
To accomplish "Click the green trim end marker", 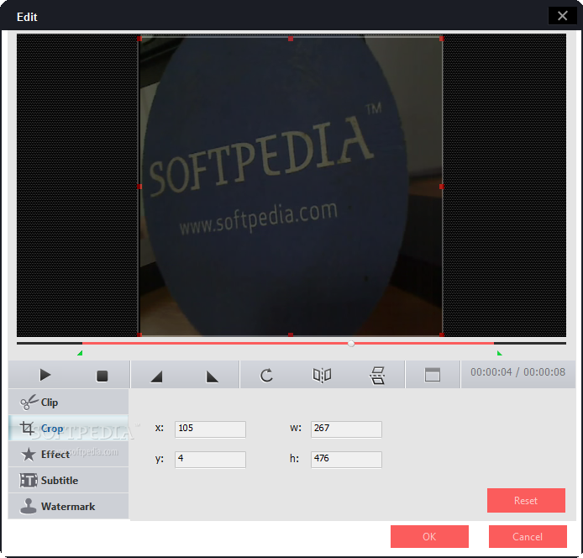I will (x=499, y=353).
